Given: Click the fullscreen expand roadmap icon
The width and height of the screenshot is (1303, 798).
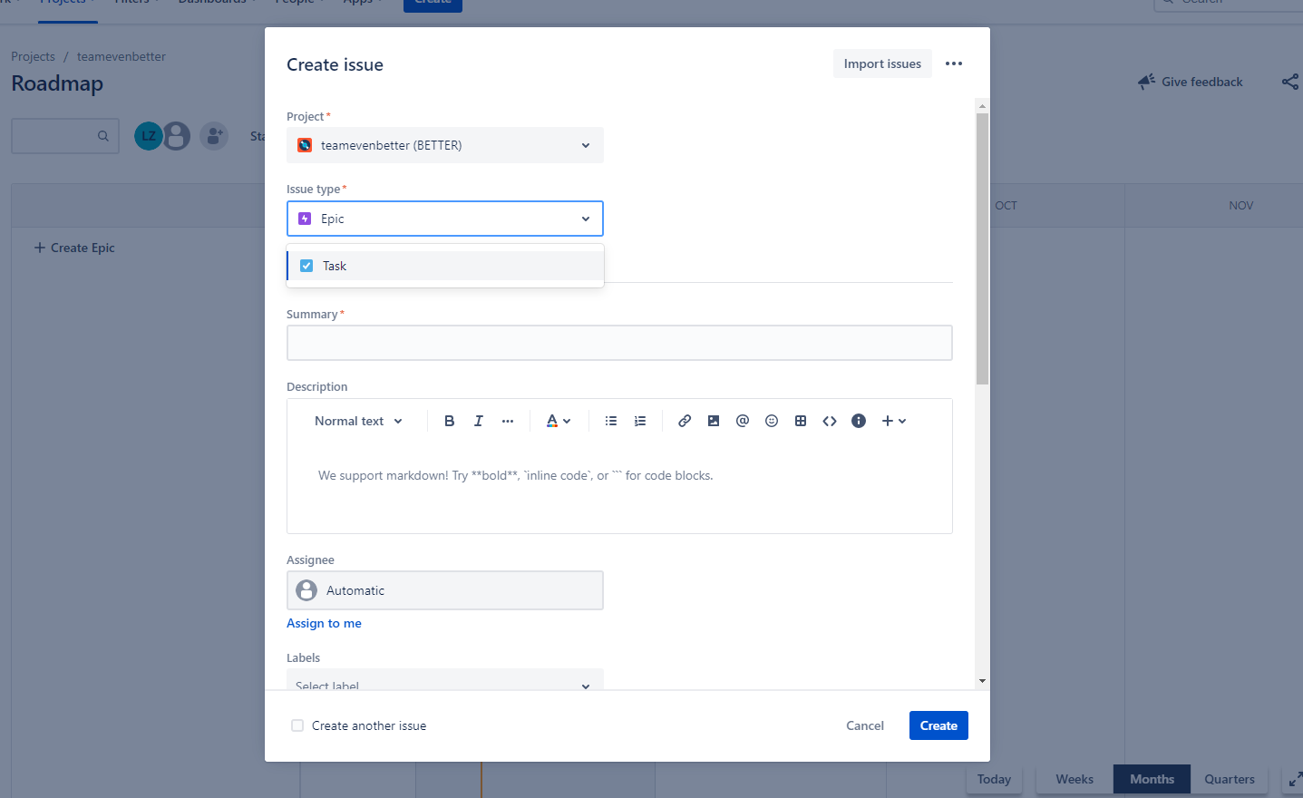Looking at the screenshot, I should pyautogui.click(x=1295, y=779).
